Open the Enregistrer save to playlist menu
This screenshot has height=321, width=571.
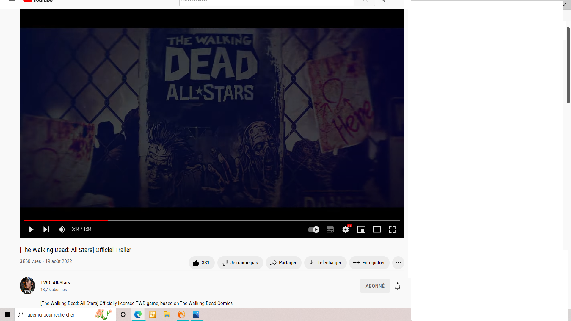[x=369, y=263]
